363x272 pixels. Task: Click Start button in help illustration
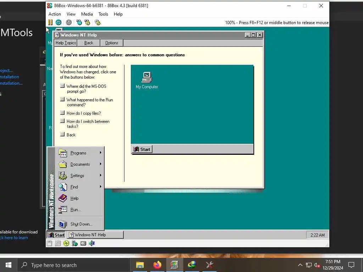click(x=142, y=149)
